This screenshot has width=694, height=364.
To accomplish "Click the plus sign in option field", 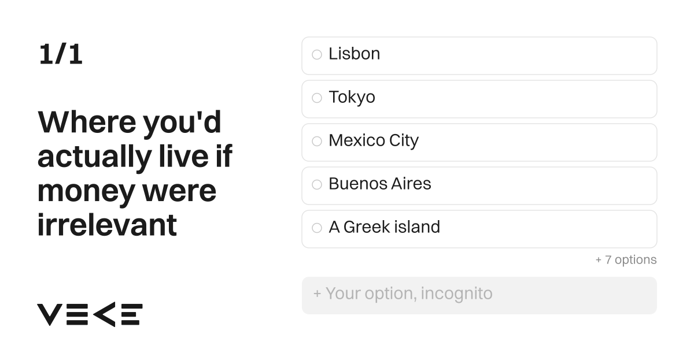I will tap(318, 294).
